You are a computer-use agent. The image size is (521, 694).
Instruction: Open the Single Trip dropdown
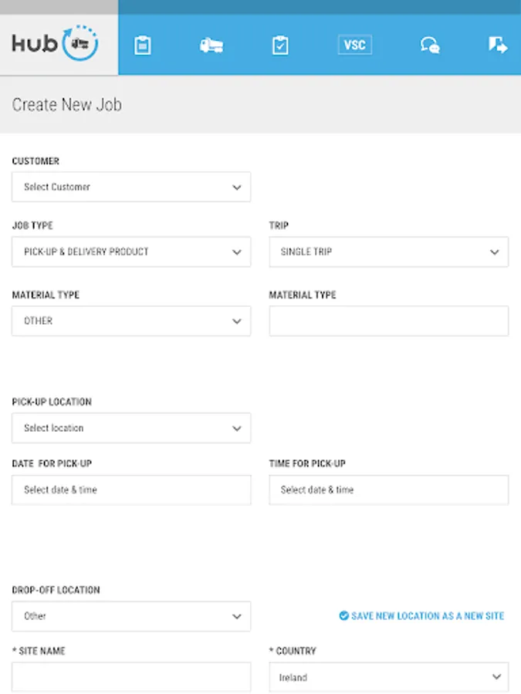pyautogui.click(x=388, y=252)
